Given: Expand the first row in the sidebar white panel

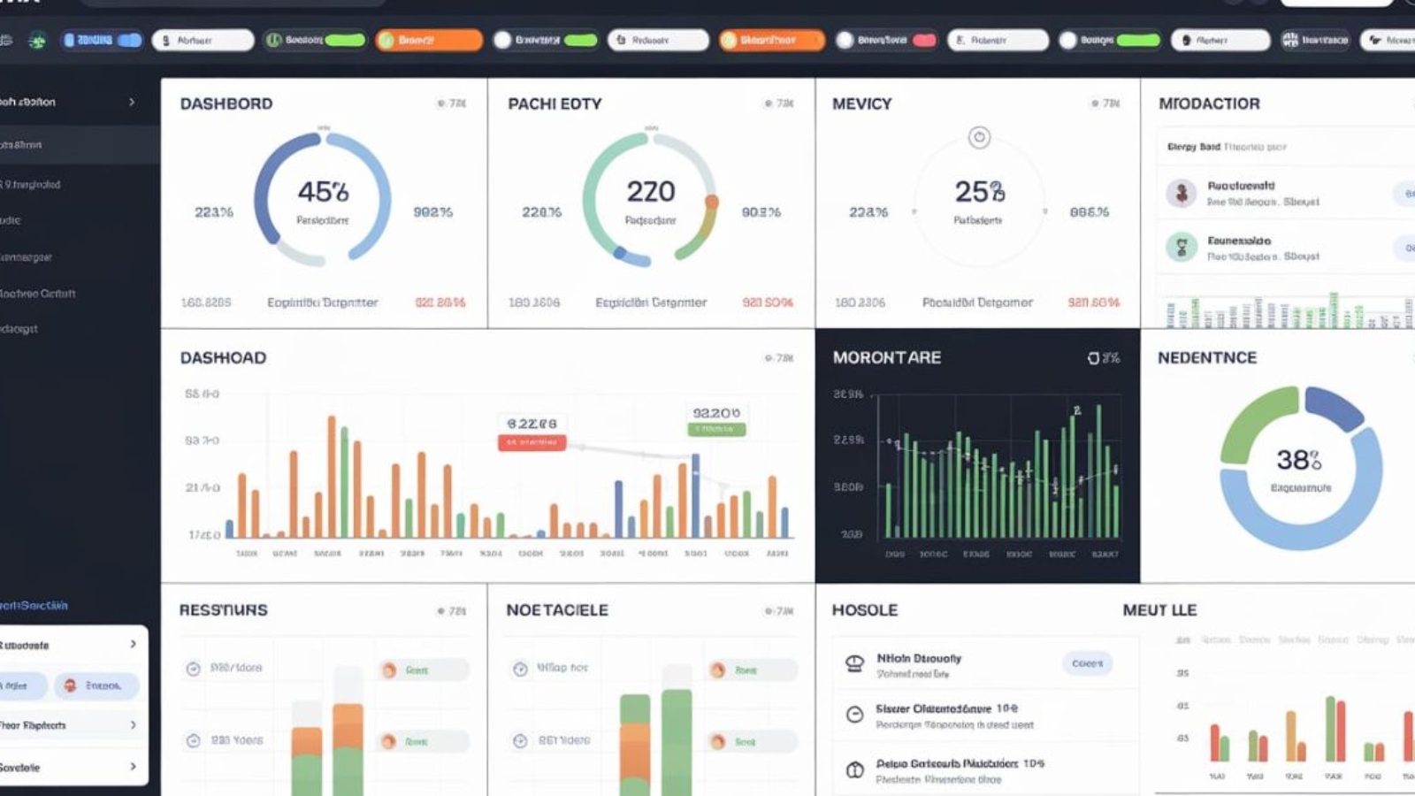Looking at the screenshot, I should 73,645.
